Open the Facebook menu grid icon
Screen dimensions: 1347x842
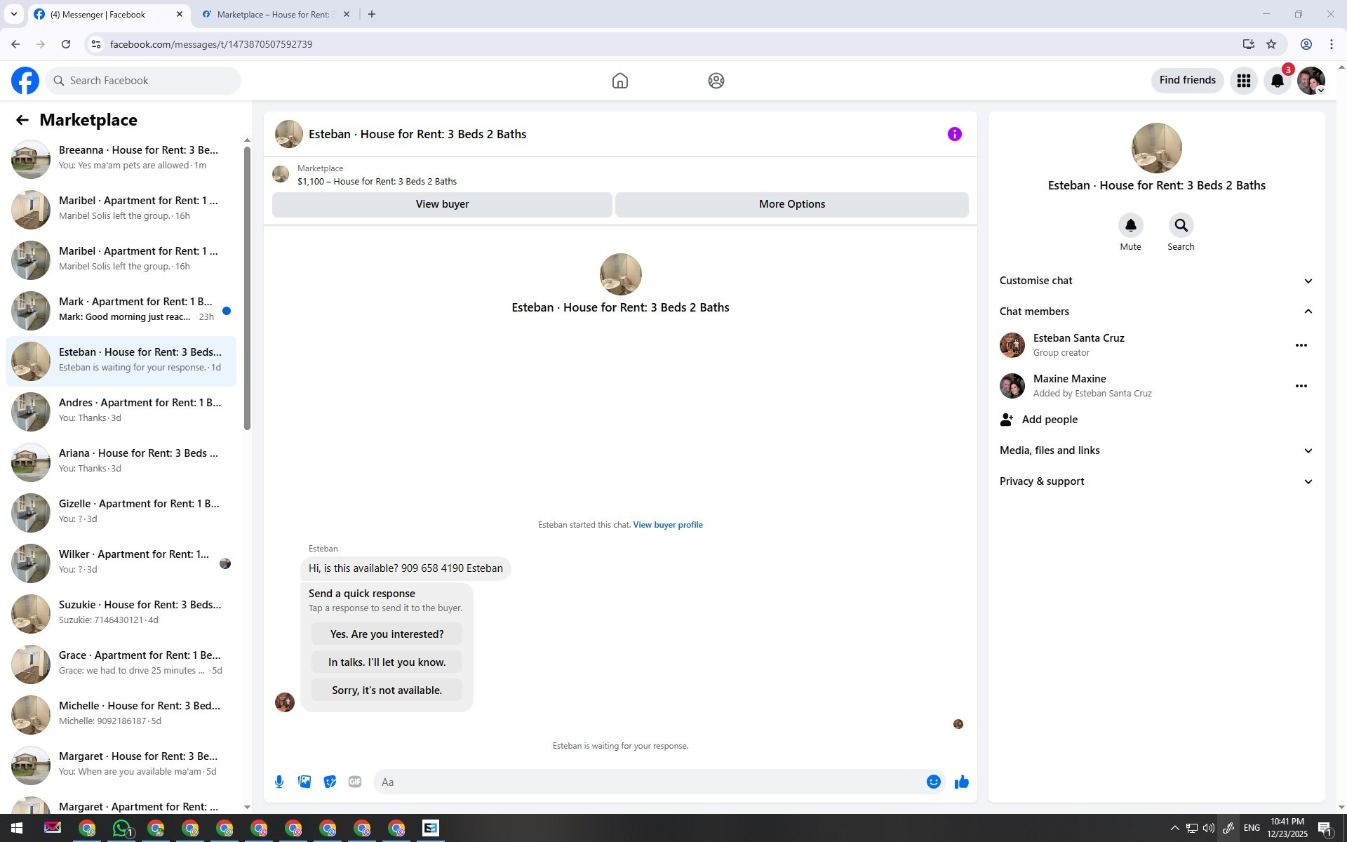1243,81
